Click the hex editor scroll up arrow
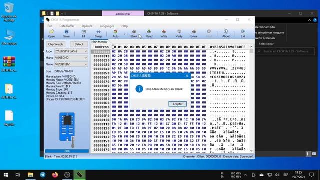The width and height of the screenshot is (320, 180). (x=251, y=47)
